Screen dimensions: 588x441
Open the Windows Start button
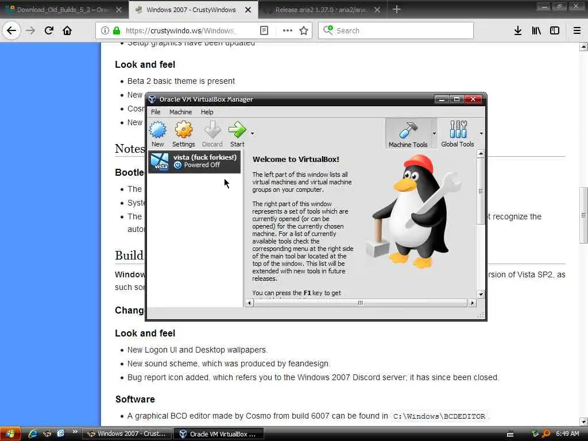pos(10,434)
